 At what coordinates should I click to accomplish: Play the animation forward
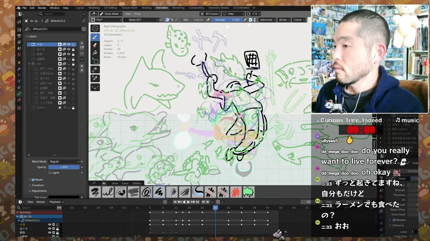[x=188, y=202]
